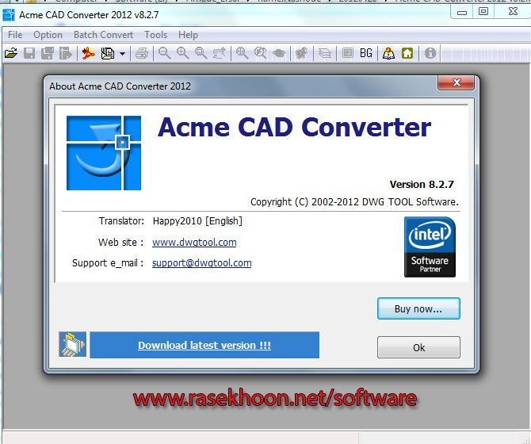Click the Save As double-disk icon
The height and width of the screenshot is (444, 531).
coord(48,53)
